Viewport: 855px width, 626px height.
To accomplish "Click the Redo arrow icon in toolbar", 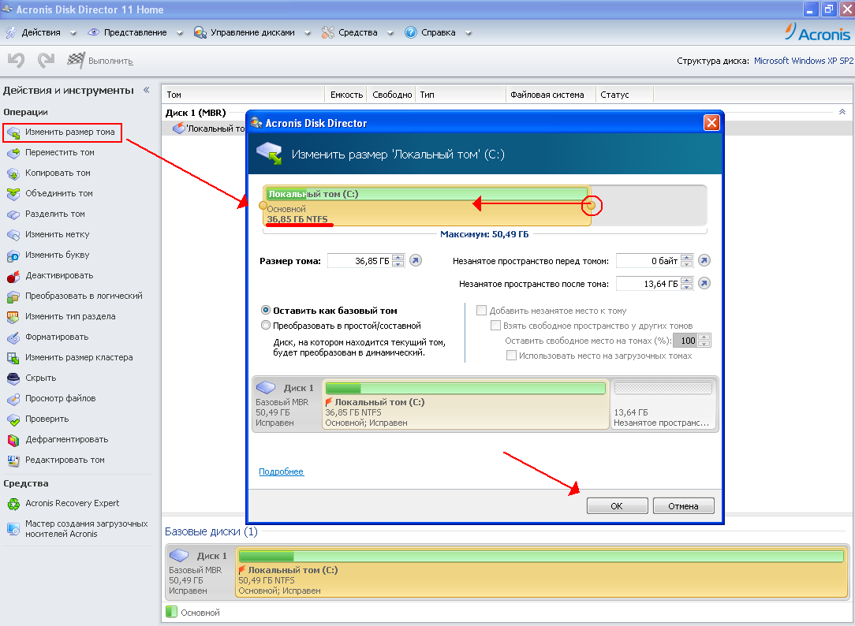I will pyautogui.click(x=46, y=60).
